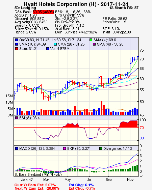Click the 'SMA (10): 64.89' legend label
This screenshot has height=190, width=152.
32,44
